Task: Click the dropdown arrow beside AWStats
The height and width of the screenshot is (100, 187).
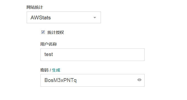Action: coord(95,18)
